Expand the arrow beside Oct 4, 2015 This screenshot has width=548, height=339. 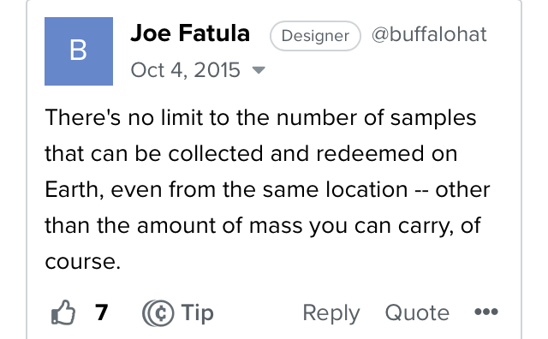pyautogui.click(x=259, y=70)
